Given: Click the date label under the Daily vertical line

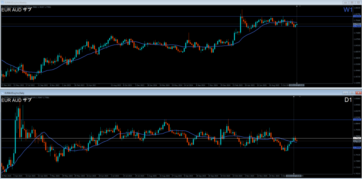Looking at the screenshot, I should coord(294,175).
